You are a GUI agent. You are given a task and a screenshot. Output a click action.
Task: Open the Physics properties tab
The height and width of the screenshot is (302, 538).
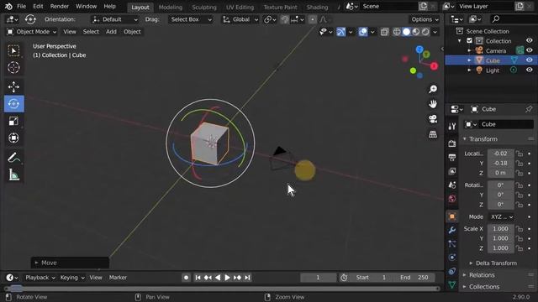452,258
